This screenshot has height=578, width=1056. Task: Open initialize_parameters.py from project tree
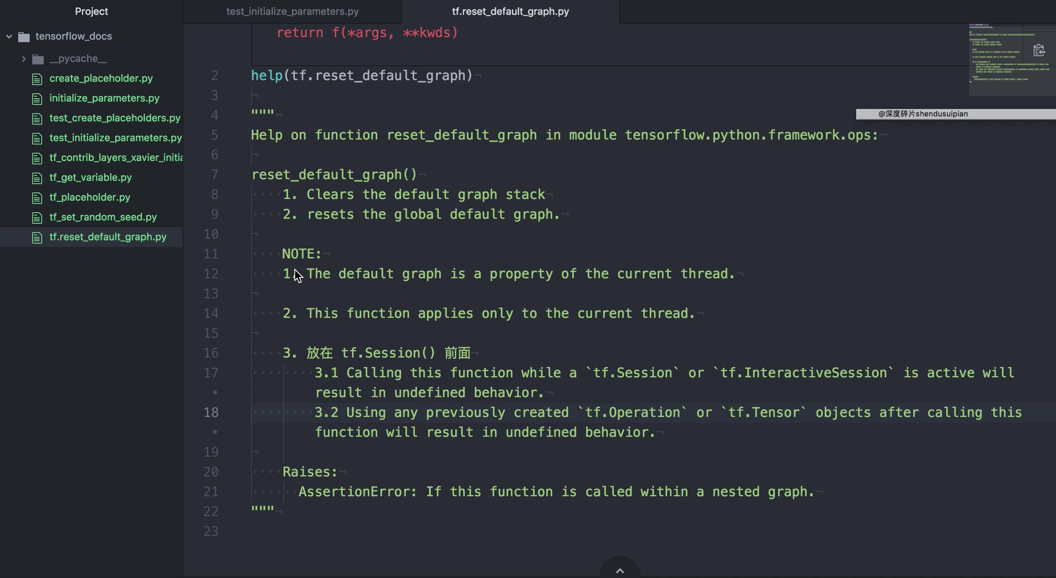click(x=104, y=98)
